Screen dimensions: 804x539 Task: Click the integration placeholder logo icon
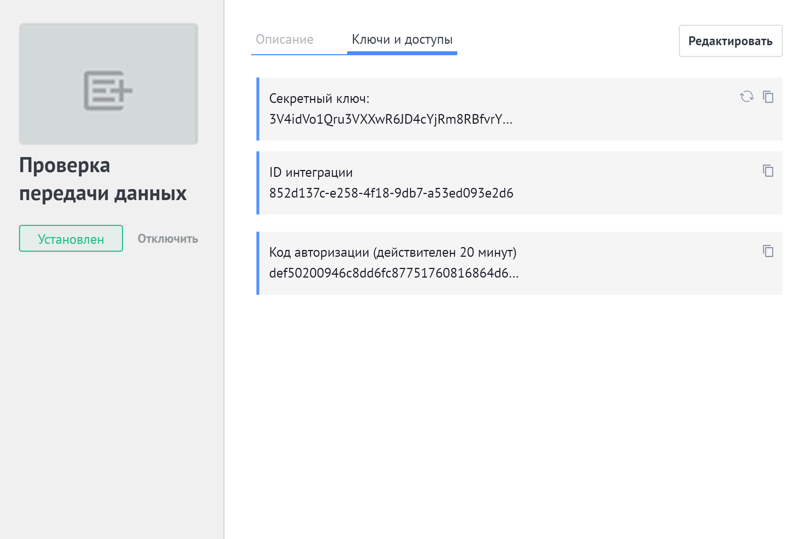point(108,90)
